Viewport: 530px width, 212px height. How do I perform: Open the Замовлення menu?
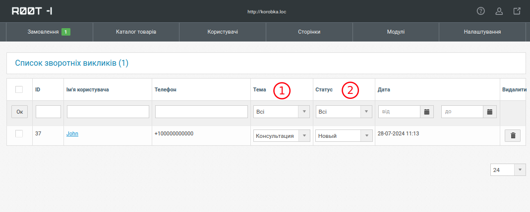pos(50,32)
